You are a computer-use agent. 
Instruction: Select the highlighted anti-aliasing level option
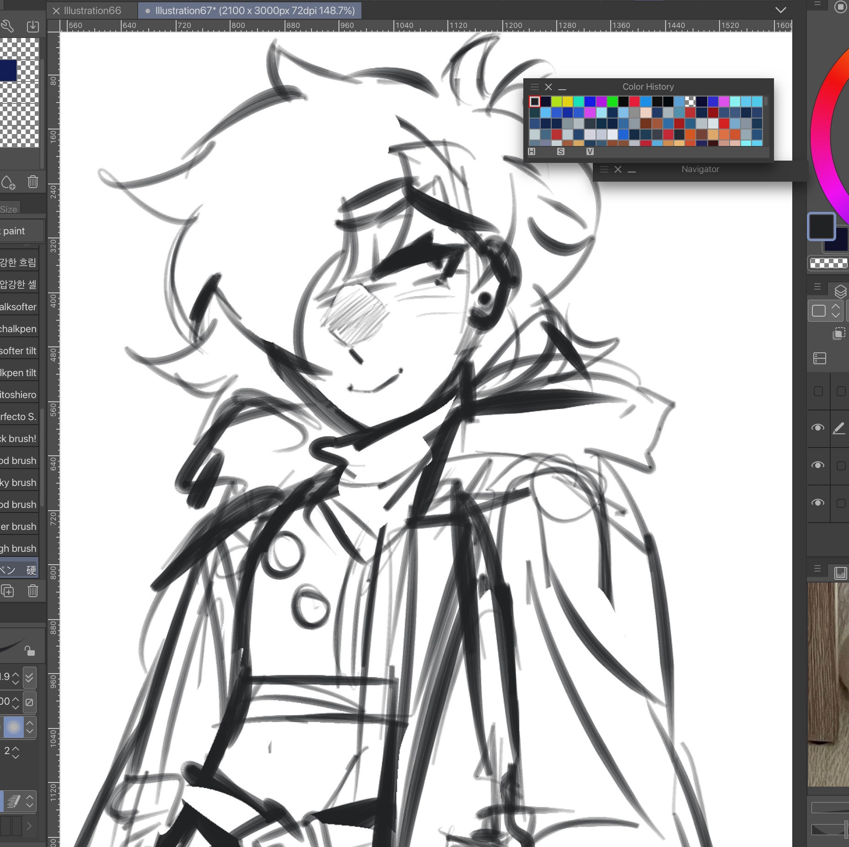point(13,727)
